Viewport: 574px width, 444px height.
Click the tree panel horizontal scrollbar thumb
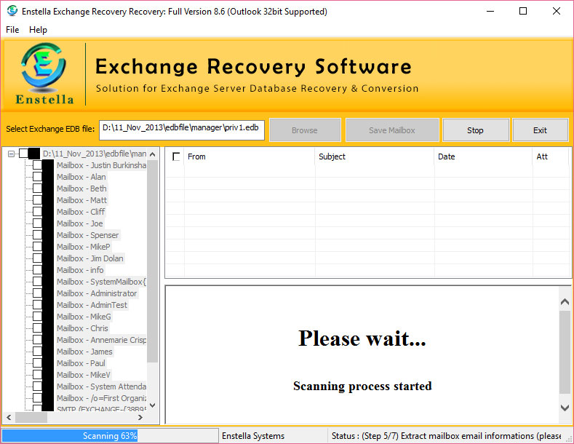coord(31,417)
